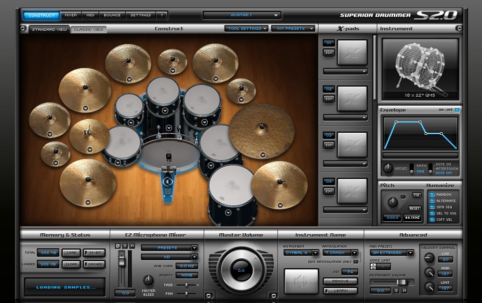Viewport: 482px width, 303px height.
Task: Toggle the Envelope On/Off switch
Action: [x=457, y=110]
